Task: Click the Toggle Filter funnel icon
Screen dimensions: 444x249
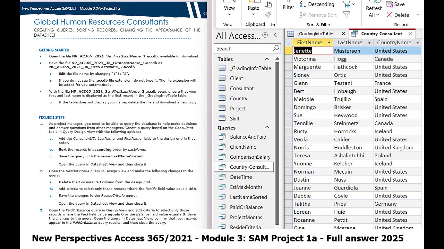Action: tap(346, 15)
